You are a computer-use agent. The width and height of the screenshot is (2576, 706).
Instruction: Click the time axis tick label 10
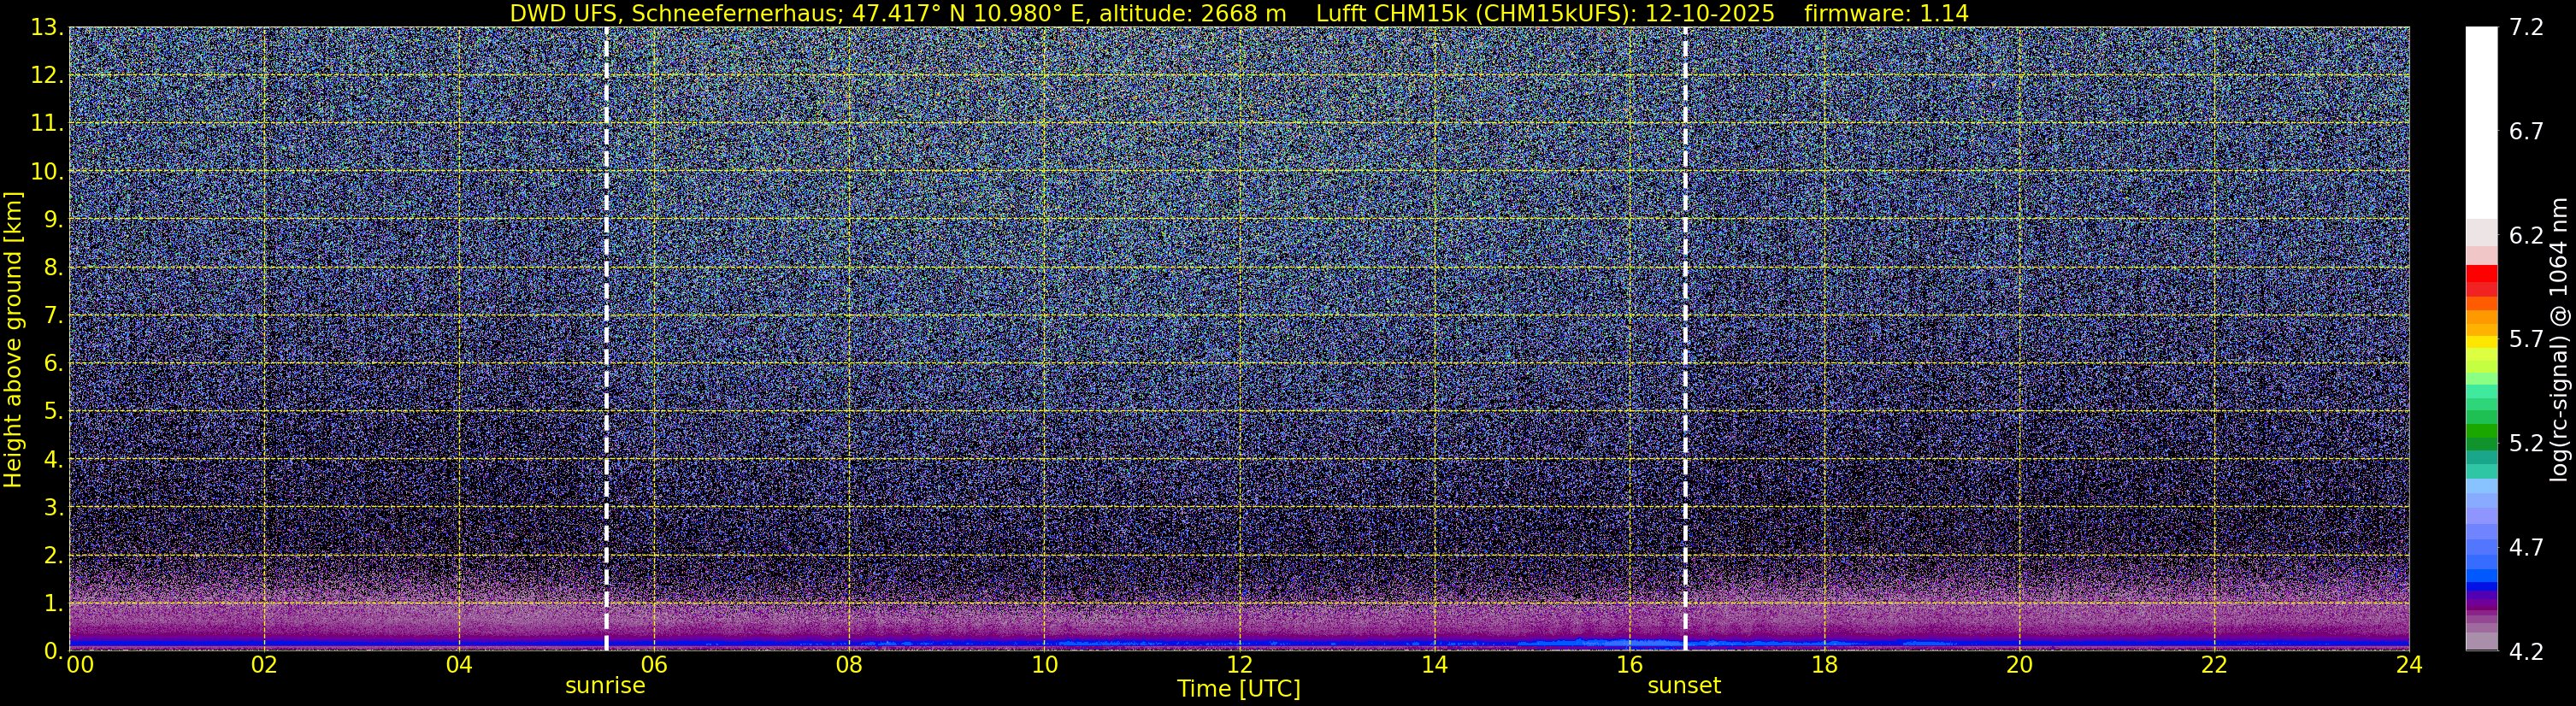pyautogui.click(x=1044, y=666)
